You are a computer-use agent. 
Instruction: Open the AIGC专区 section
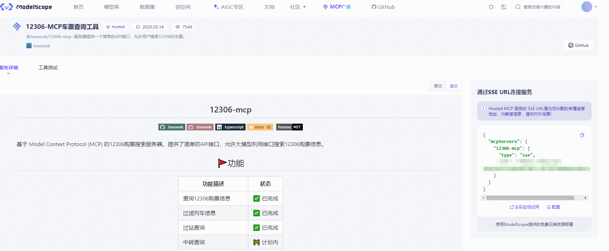229,7
